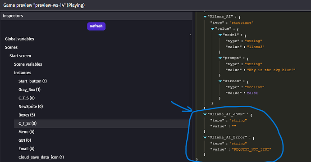Open the Start screen scene item

point(20,56)
